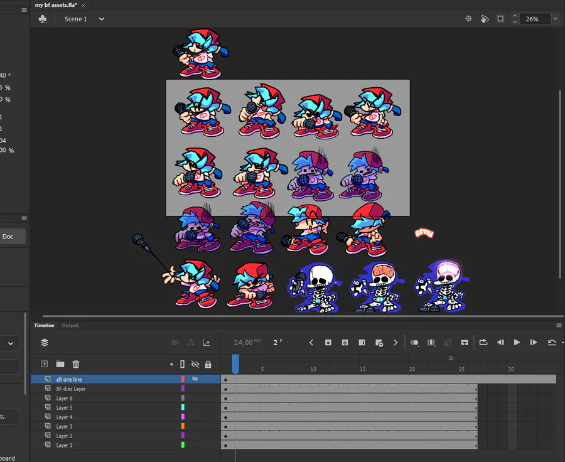Click the Rotation tool hand icon
The image size is (565, 462).
click(x=485, y=19)
